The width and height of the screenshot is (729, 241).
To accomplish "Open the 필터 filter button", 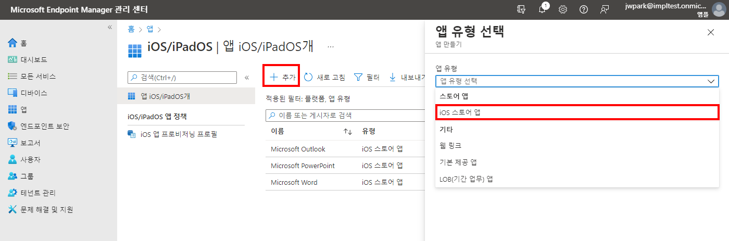I will [367, 78].
